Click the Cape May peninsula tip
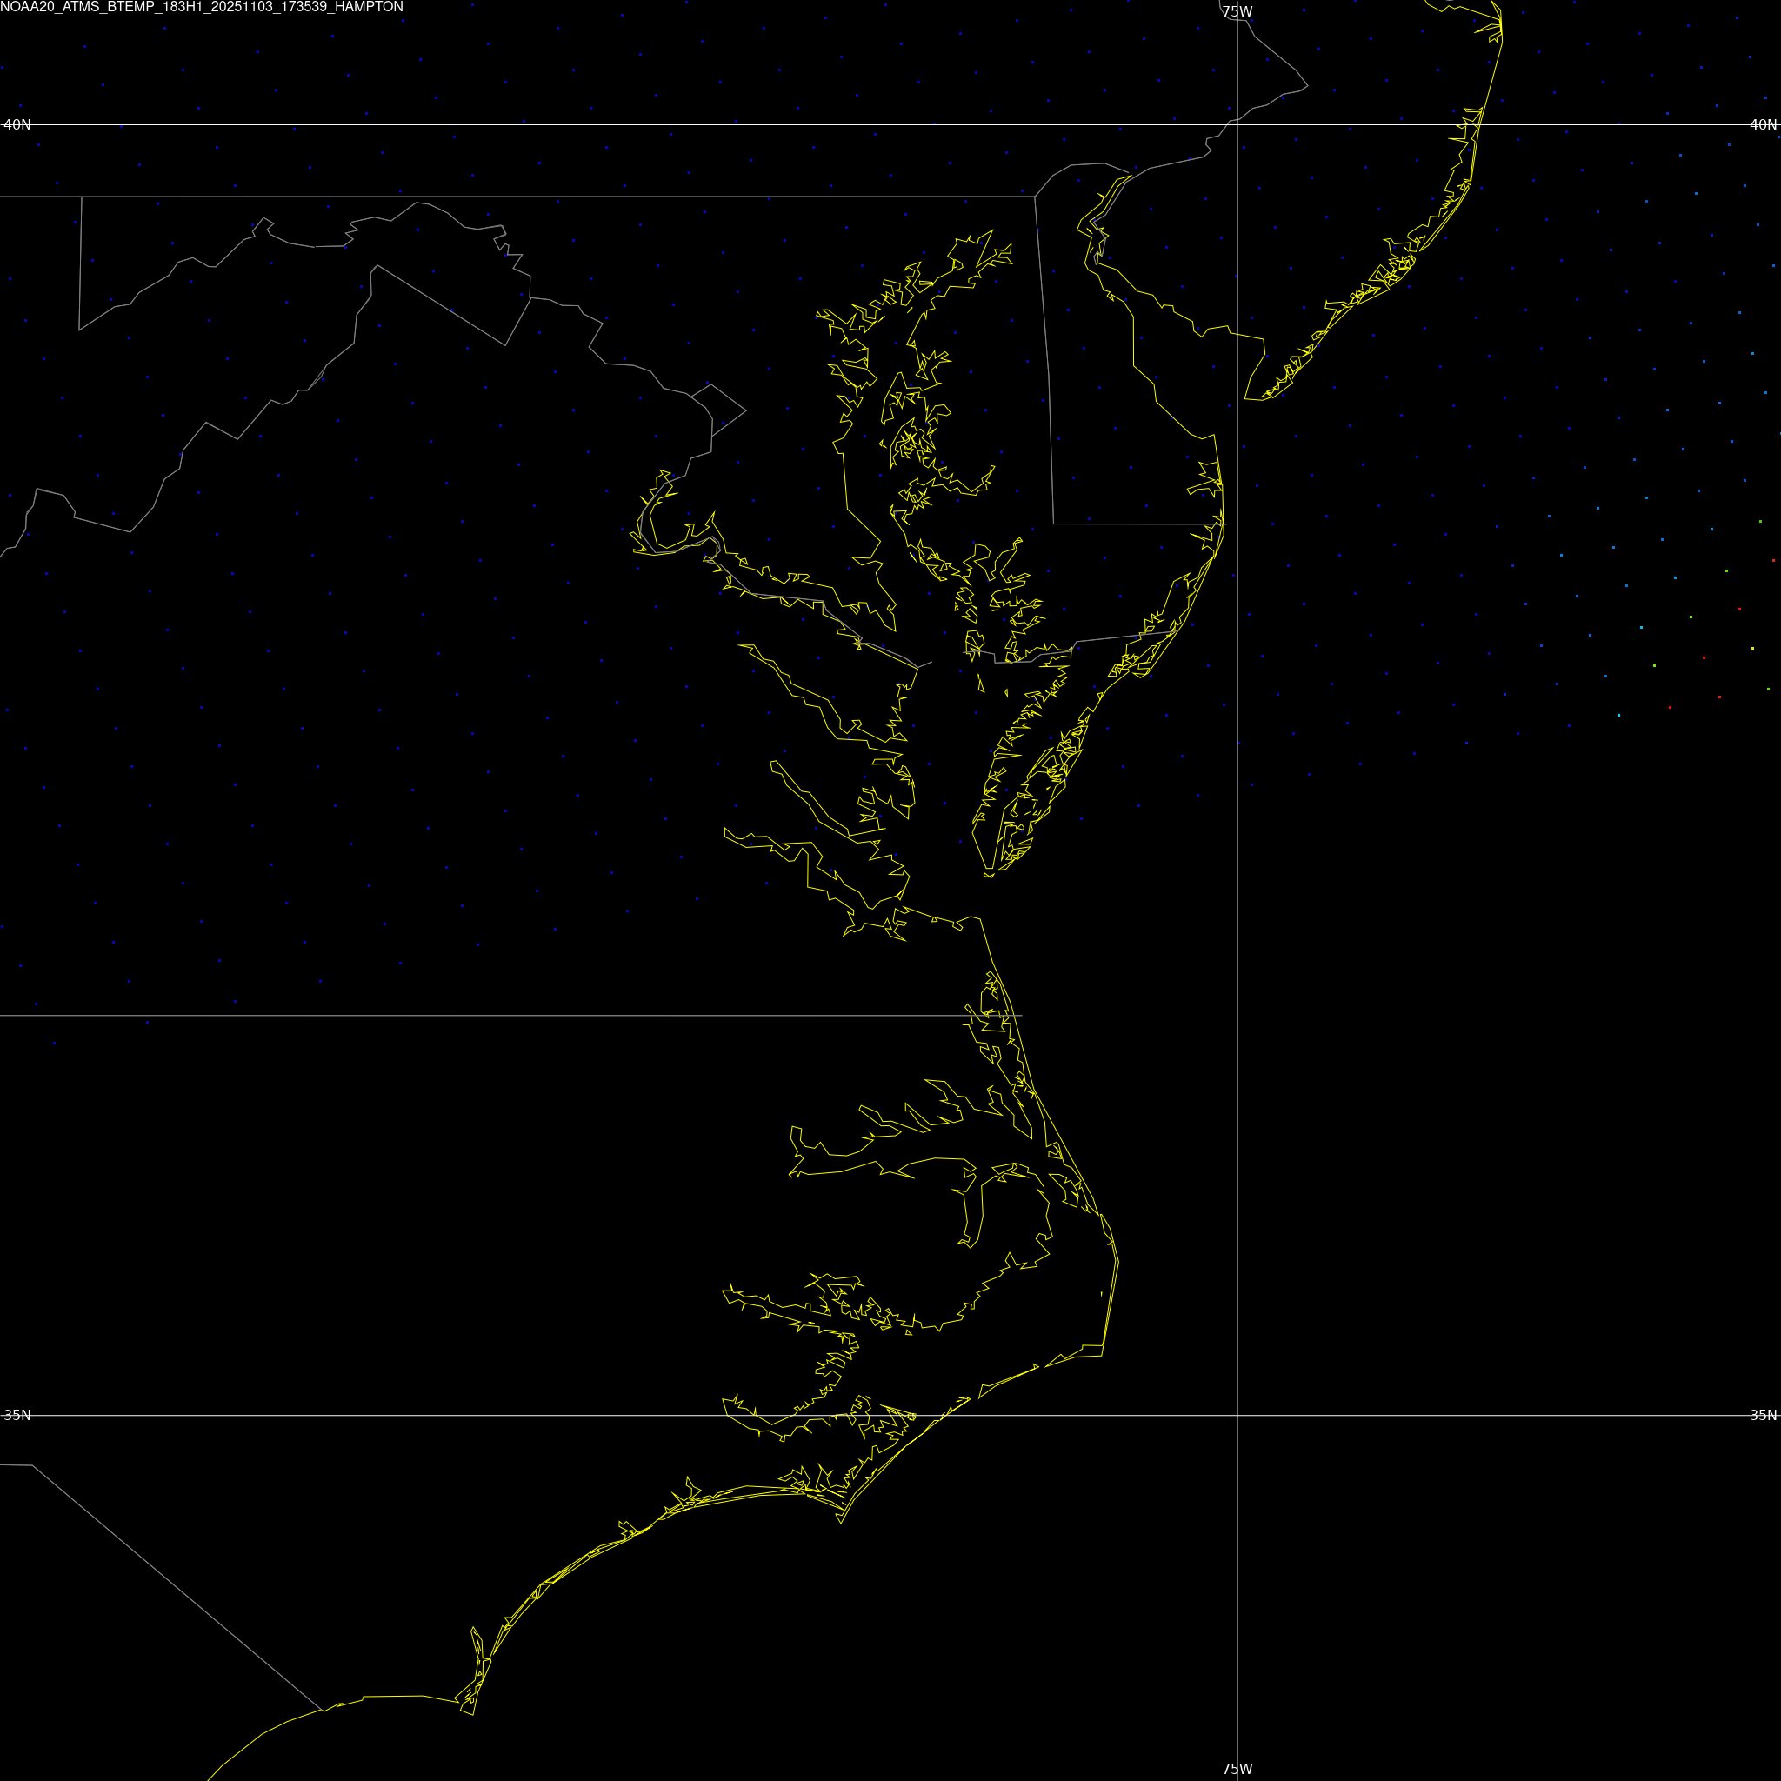This screenshot has width=1781, height=1781. coord(1247,398)
